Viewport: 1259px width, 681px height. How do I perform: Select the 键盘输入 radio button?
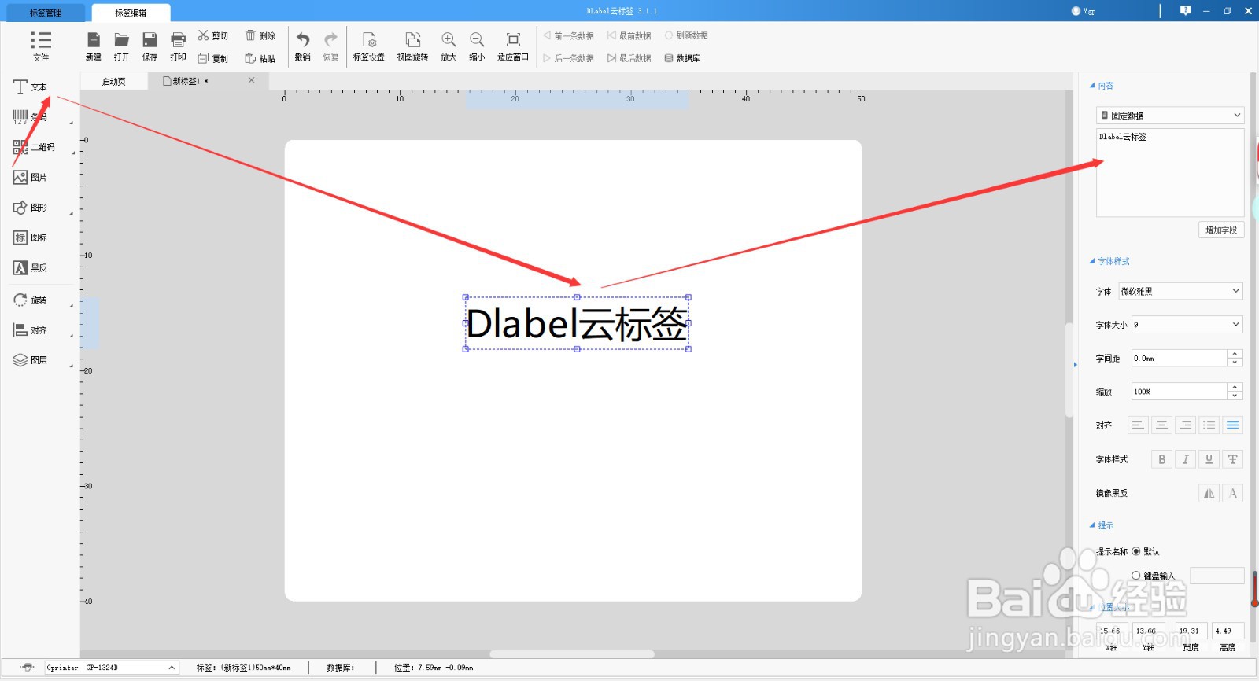click(1135, 576)
